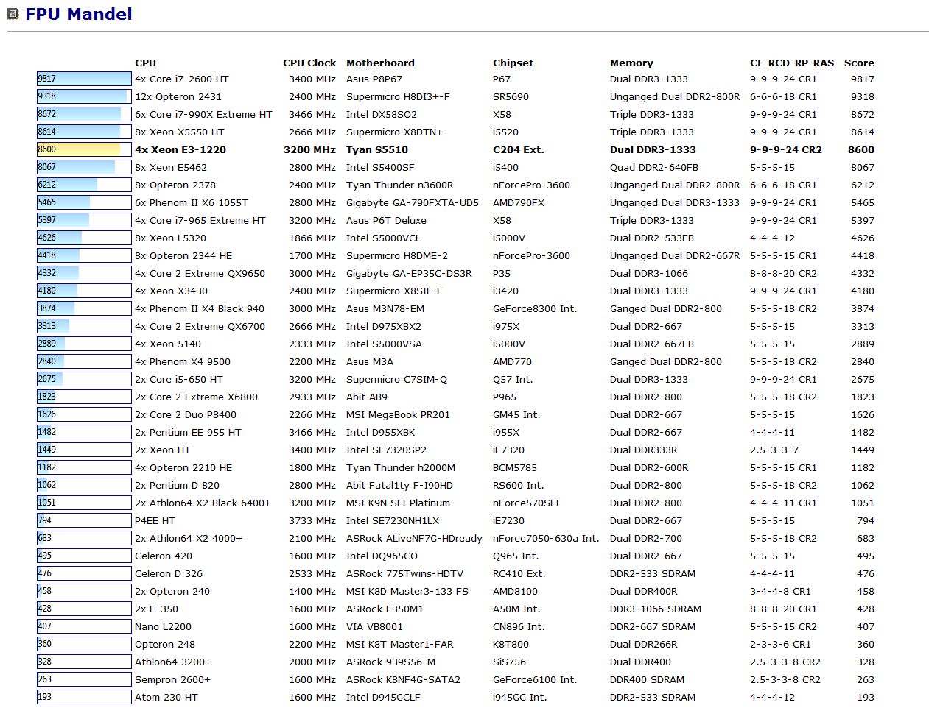This screenshot has width=929, height=708.
Task: Select the Celeron D 326 entry
Action: (168, 574)
